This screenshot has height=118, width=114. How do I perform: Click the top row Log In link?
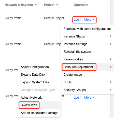point(78,20)
